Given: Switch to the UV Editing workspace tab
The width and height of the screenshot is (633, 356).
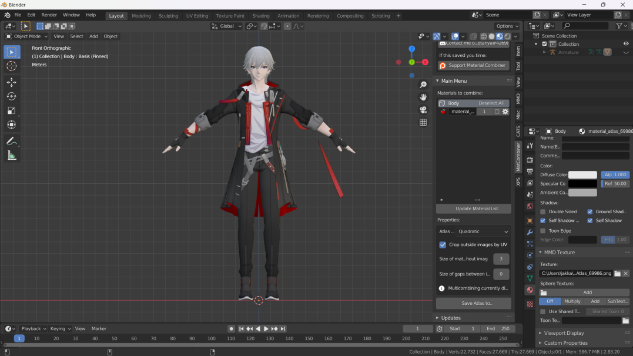Looking at the screenshot, I should [x=197, y=16].
